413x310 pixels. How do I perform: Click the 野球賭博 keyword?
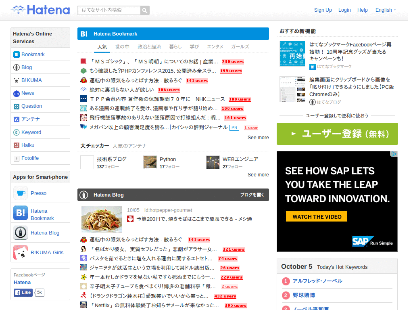[304, 295]
